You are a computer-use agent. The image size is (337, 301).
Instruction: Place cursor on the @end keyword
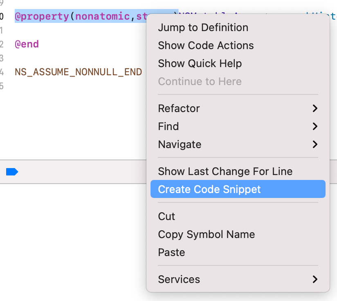27,44
